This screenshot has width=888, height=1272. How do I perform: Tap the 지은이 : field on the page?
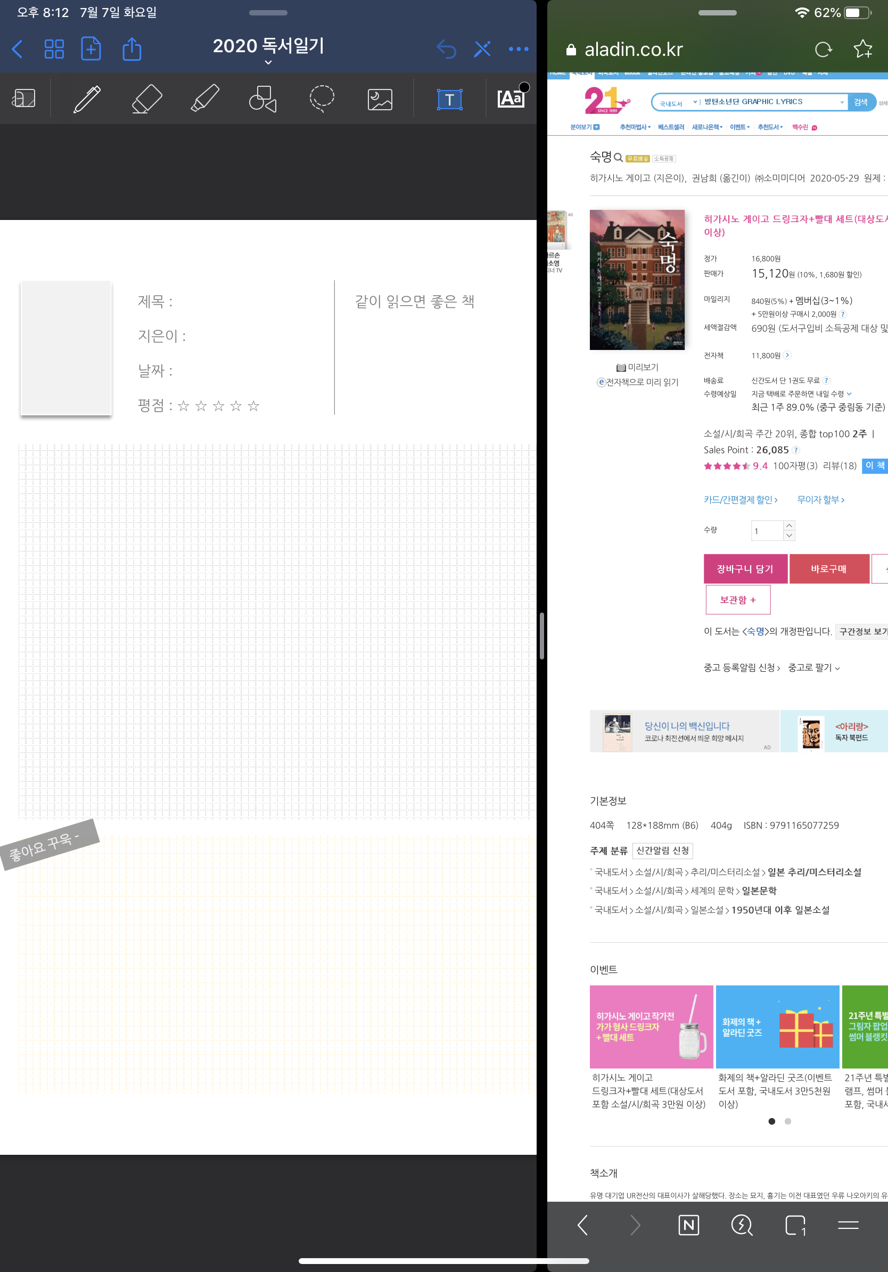[162, 336]
